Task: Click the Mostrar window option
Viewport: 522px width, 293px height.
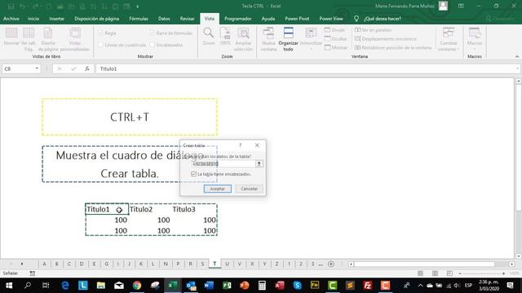Action: [x=336, y=47]
